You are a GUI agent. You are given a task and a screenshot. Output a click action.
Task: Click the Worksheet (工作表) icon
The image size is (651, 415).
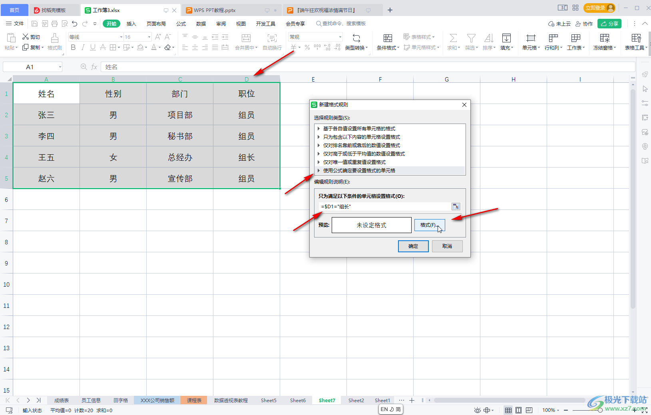pyautogui.click(x=576, y=38)
